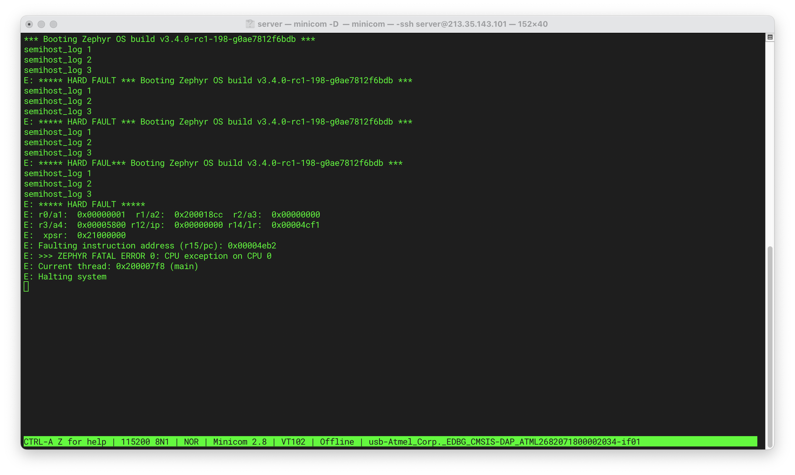Click the gray close window button
The width and height of the screenshot is (795, 475).
(x=29, y=24)
